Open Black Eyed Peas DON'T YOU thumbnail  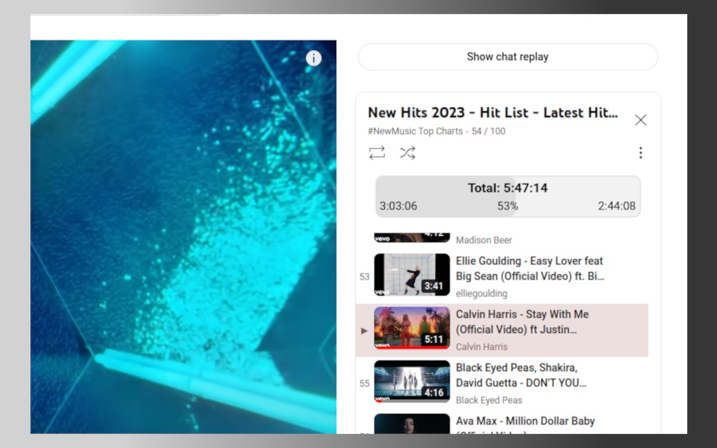412,381
